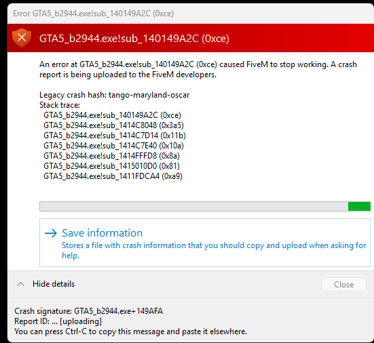This screenshot has height=343, width=374.
Task: Click the Crash signature GTA5_b2944.exe+149AFA line
Action: point(88,311)
